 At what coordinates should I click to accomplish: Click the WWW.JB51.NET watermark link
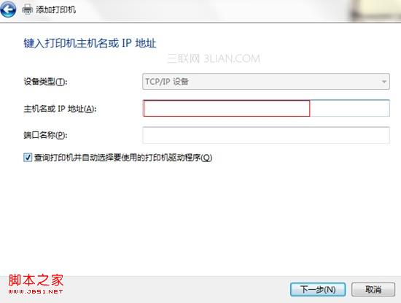(x=36, y=292)
